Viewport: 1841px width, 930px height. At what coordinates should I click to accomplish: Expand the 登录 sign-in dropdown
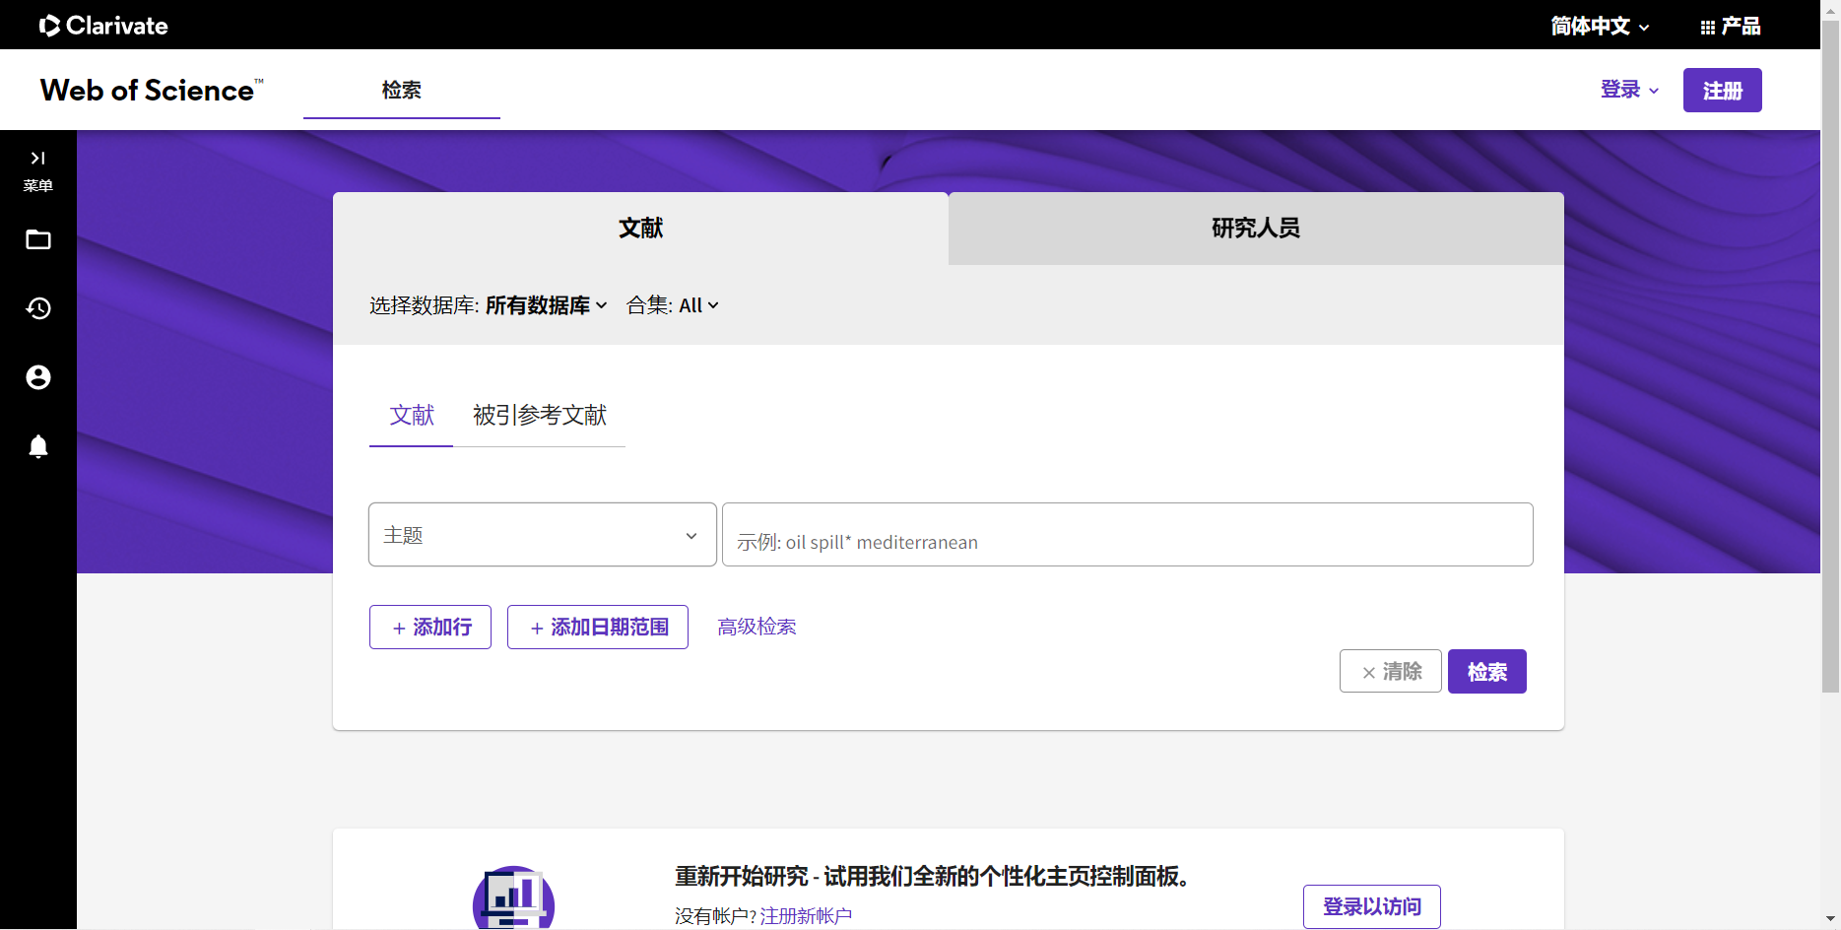coord(1629,90)
